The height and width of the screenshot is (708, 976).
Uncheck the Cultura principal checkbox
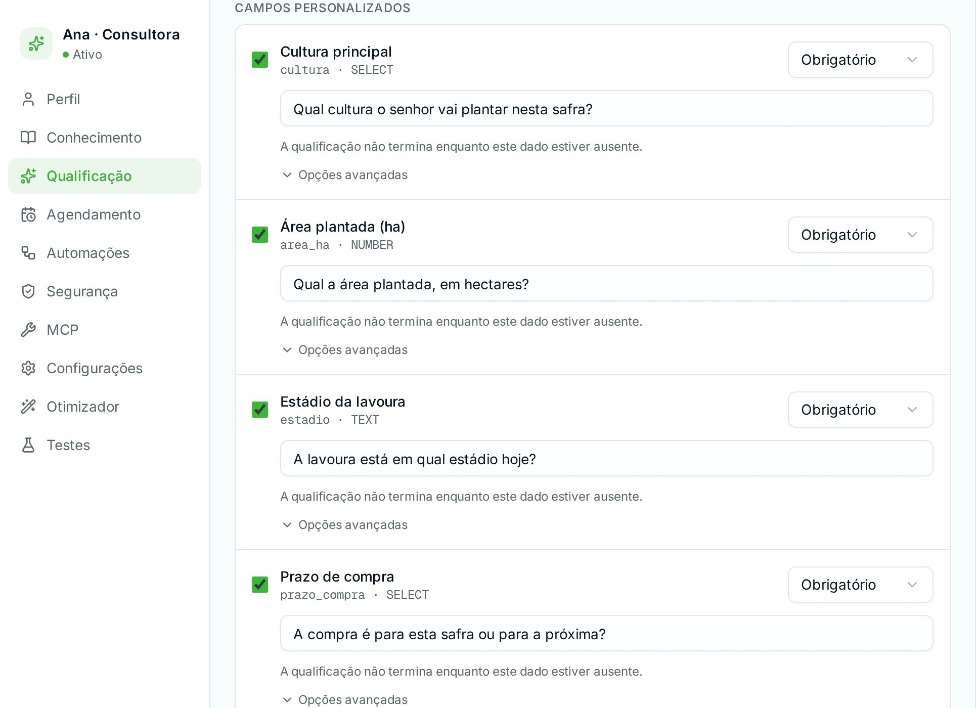260,60
